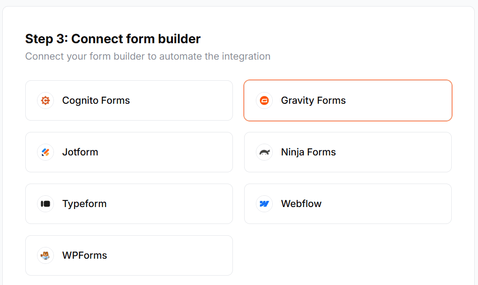Screen dimensions: 478x285
Task: Choose the Webflow integration card
Action: 348,203
